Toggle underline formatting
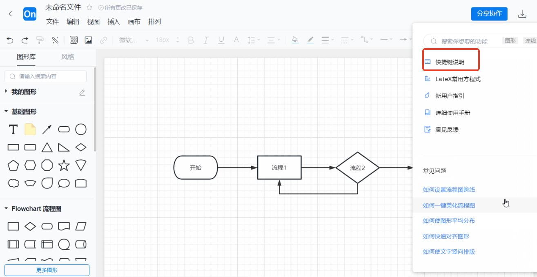 point(221,40)
